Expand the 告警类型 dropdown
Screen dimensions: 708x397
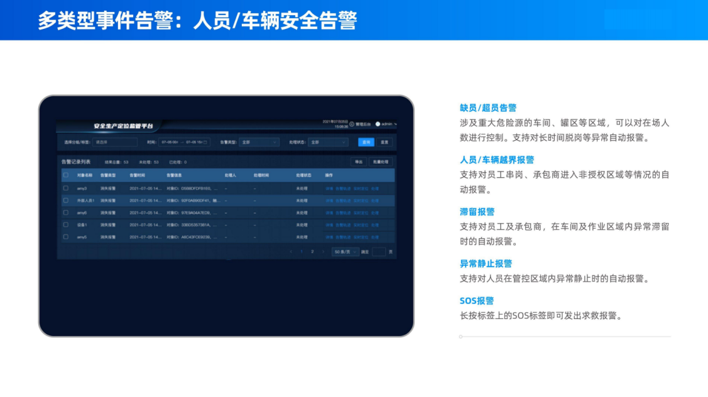click(259, 142)
